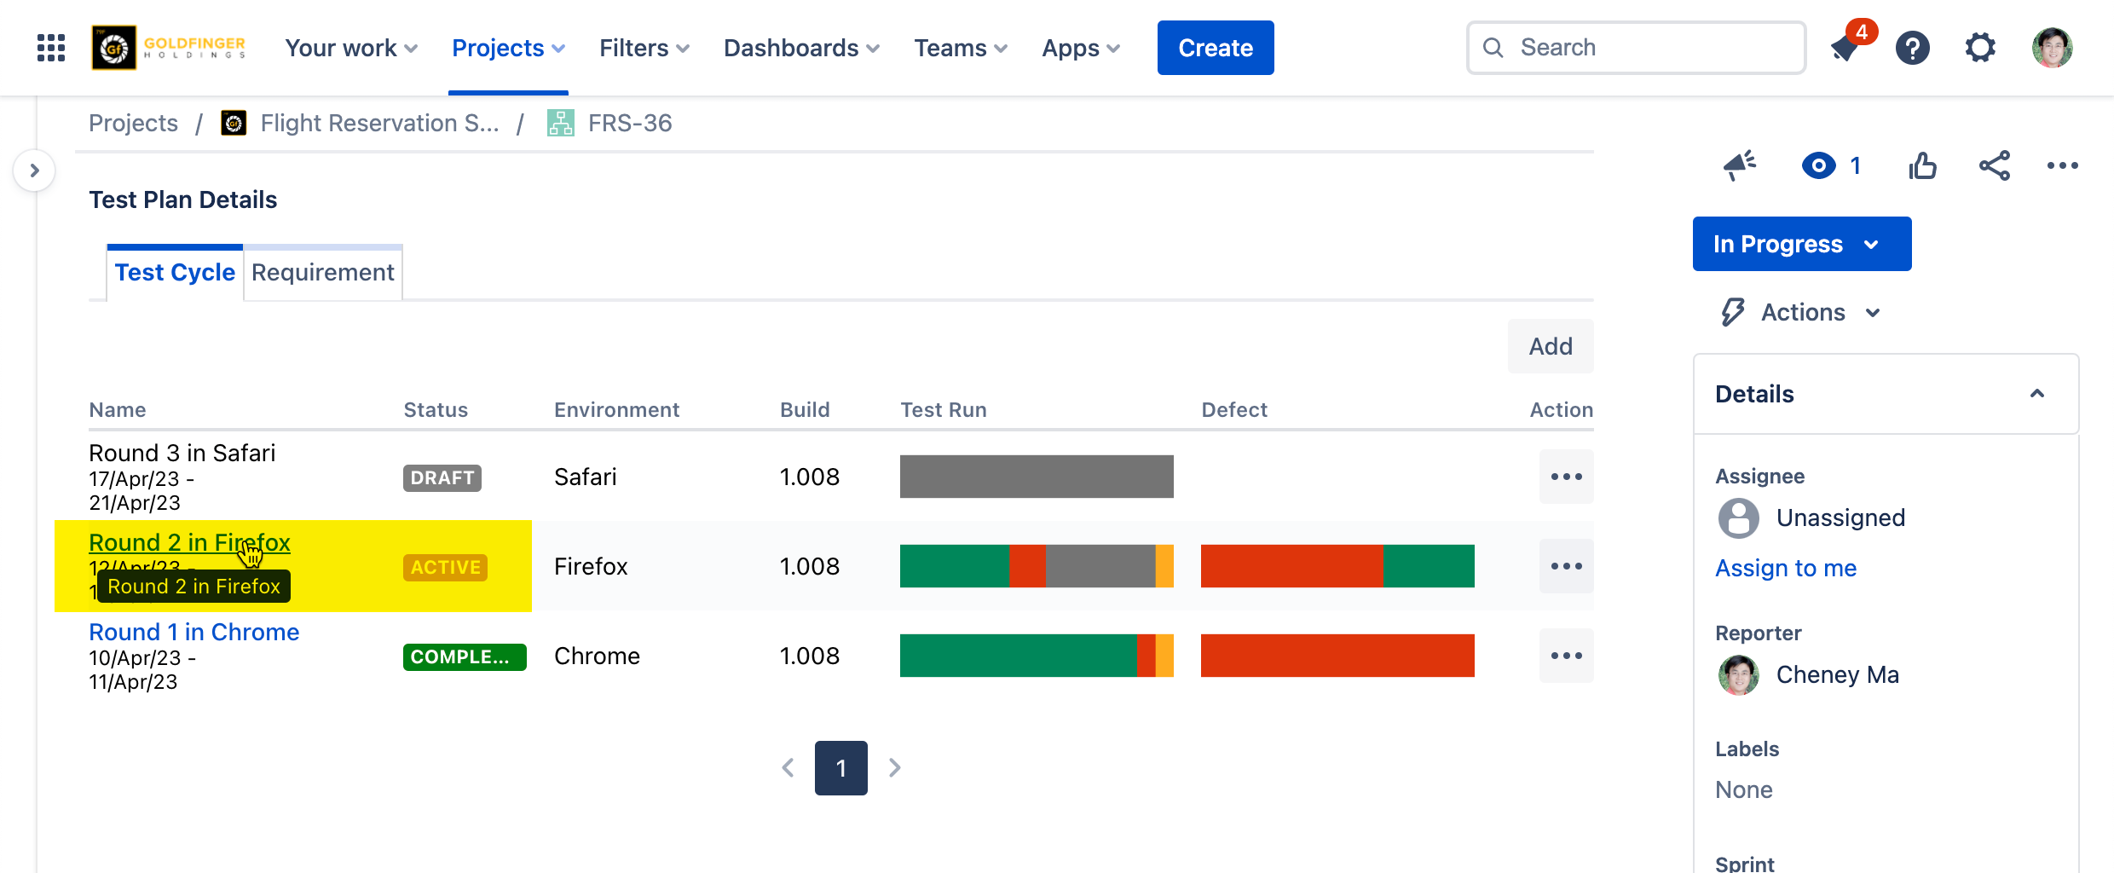Expand the left sidebar with the arrow toggle
Screen dimensions: 2114x873
(x=34, y=171)
